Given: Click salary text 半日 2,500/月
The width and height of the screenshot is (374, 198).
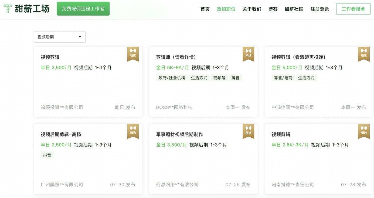Looking at the screenshot, I should (56, 145).
